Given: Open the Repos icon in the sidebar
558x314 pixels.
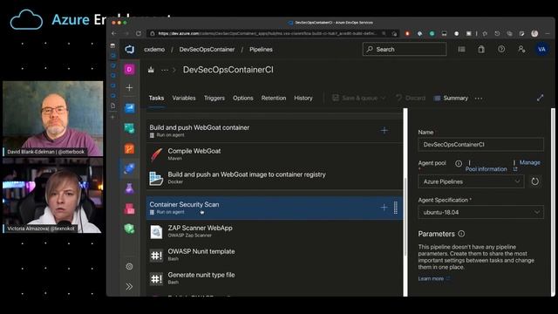Looking at the screenshot, I should click(129, 148).
